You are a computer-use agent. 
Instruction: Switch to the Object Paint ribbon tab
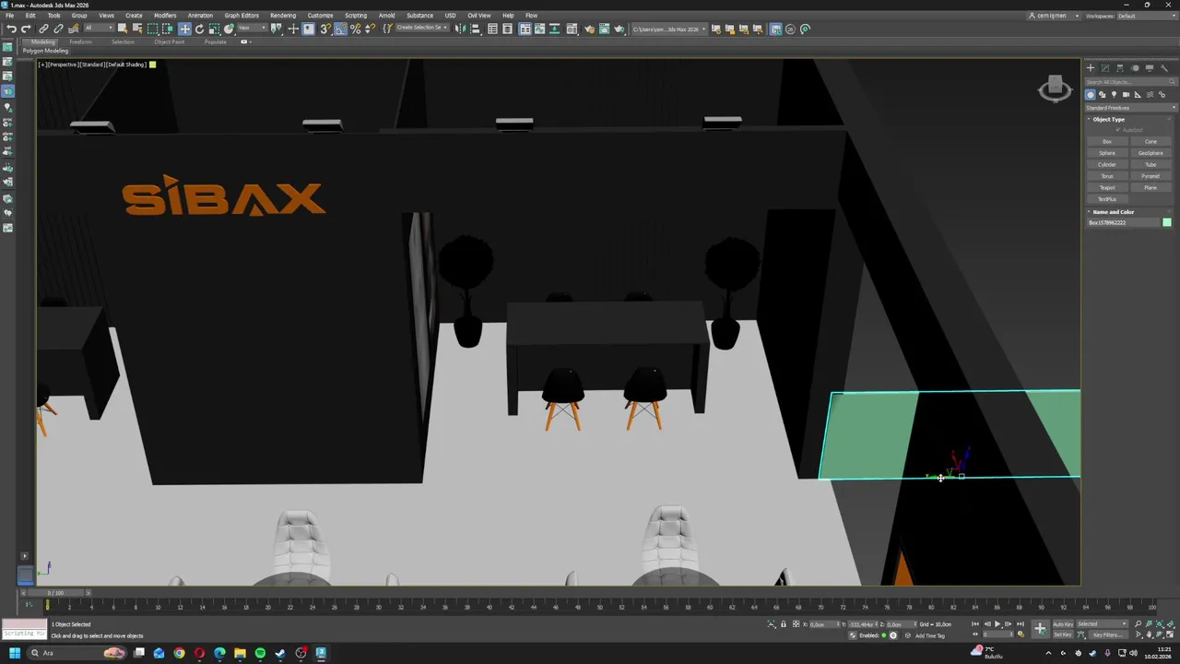coord(170,41)
